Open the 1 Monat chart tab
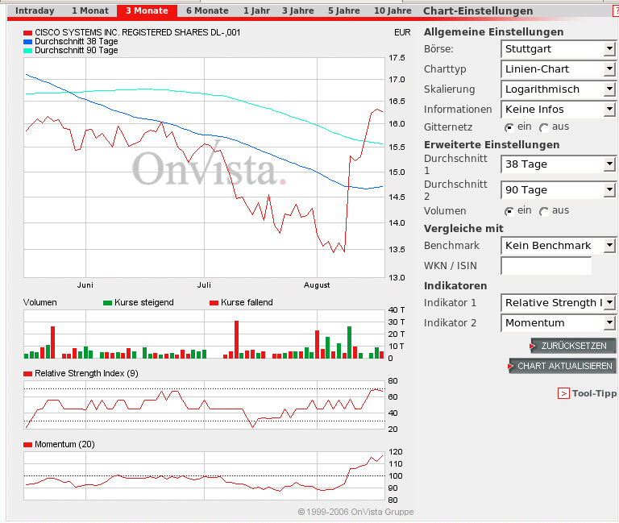 90,10
